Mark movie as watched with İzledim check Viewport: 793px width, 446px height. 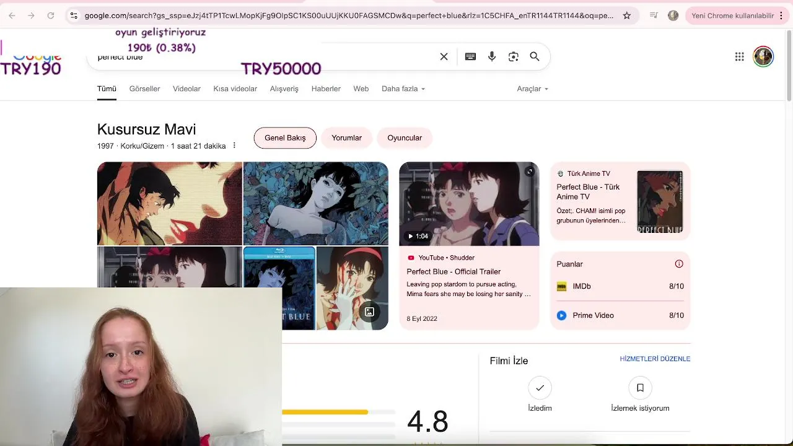click(x=540, y=388)
